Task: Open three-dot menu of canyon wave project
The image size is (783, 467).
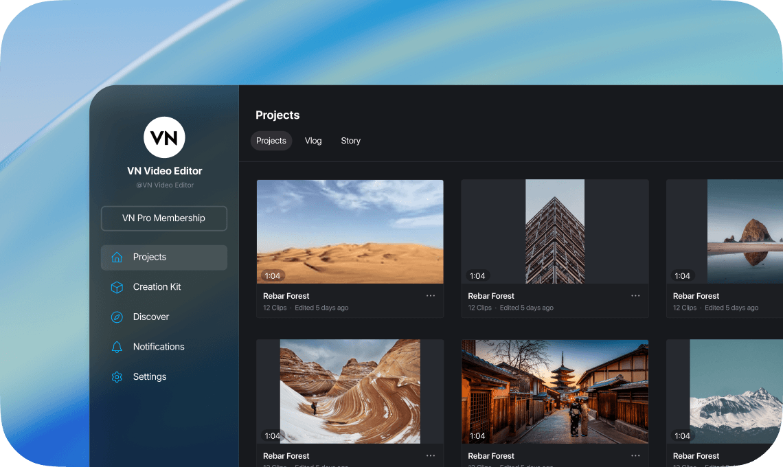Action: click(431, 455)
